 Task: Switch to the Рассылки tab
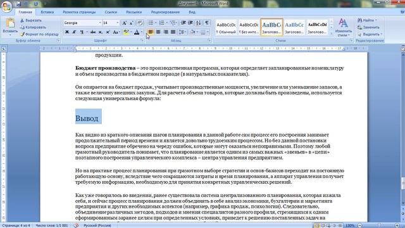(134, 12)
